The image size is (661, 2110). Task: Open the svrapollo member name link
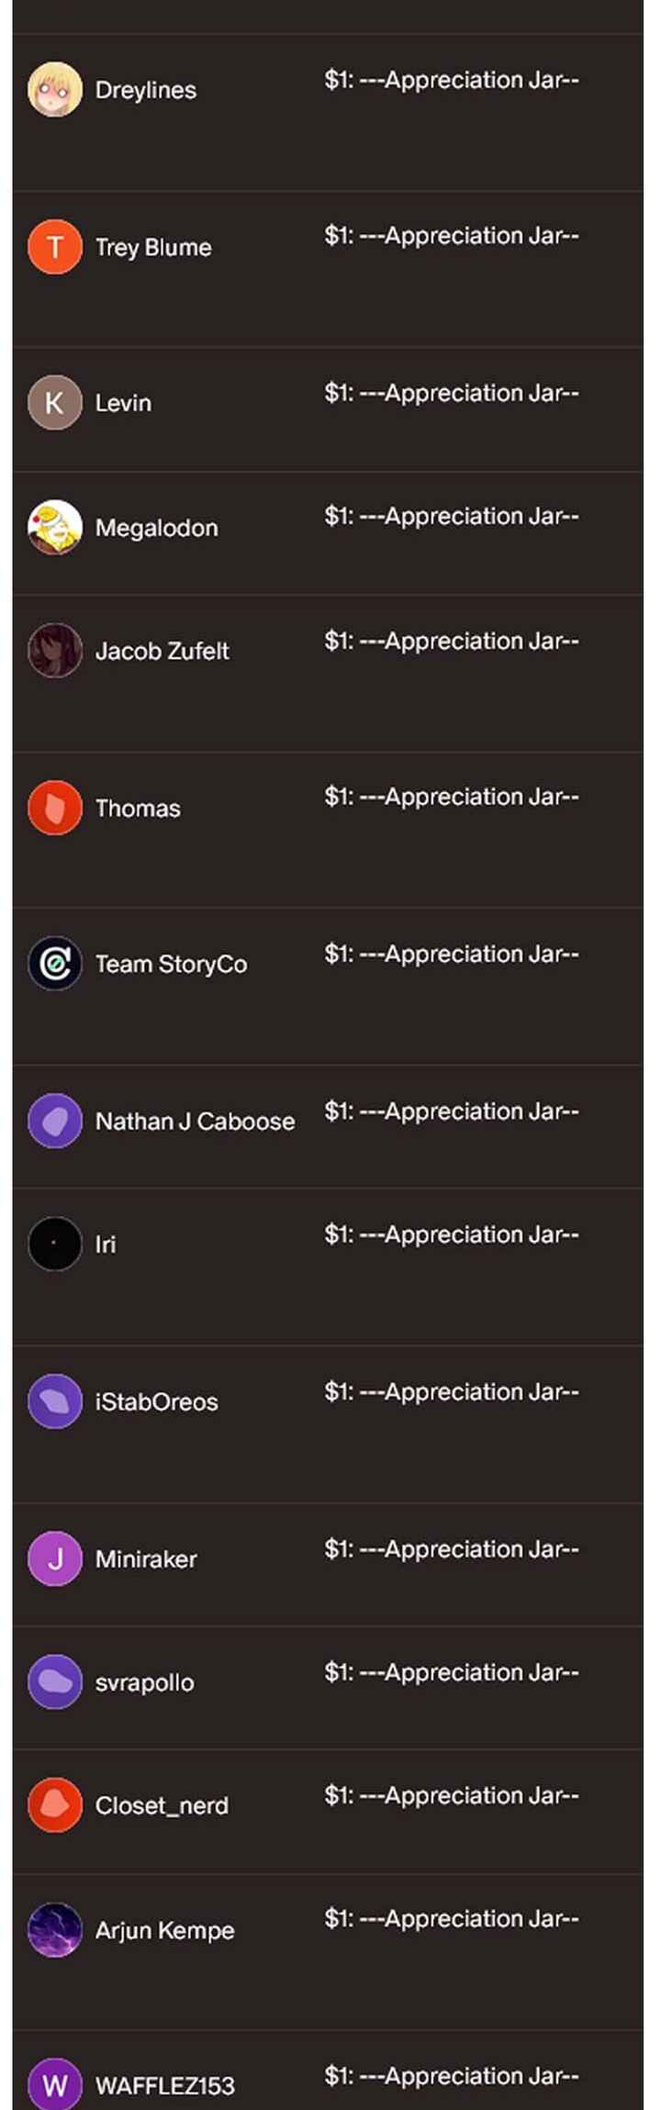tap(144, 1682)
